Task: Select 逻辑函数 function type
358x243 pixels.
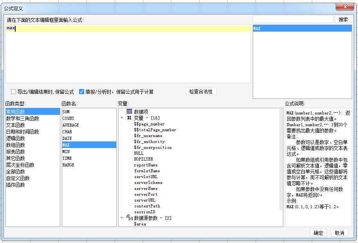Action: tap(33, 138)
